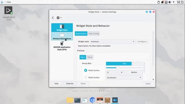This screenshot has width=185, height=104.
Task: Switch to the Applications tab
Action: pyautogui.click(x=81, y=34)
